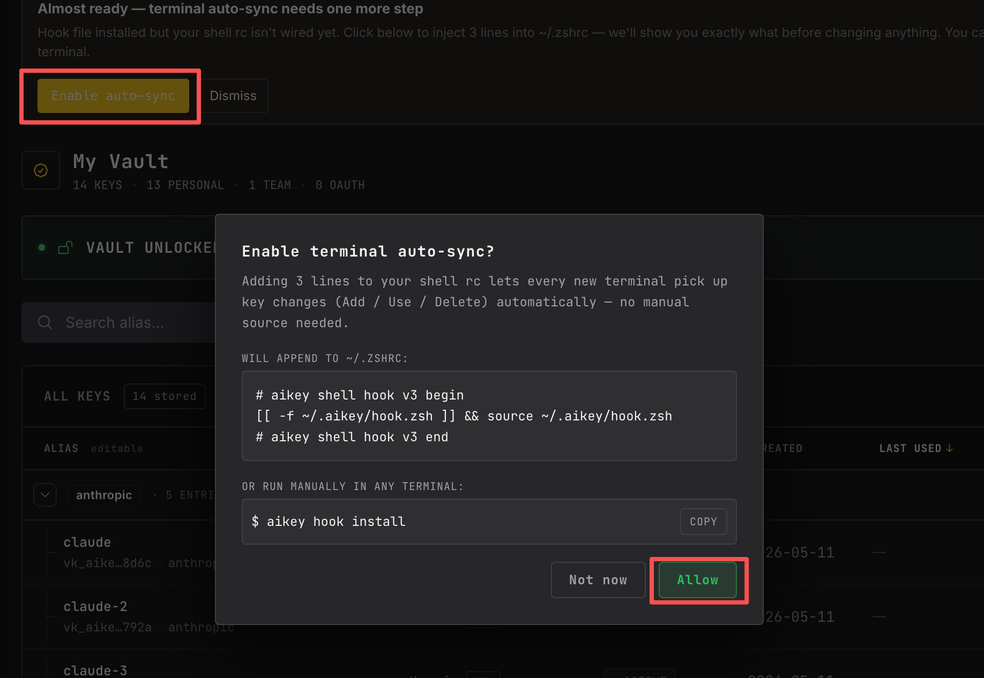The height and width of the screenshot is (678, 984).
Task: Click the "14 KEYS" count text
Action: (x=98, y=185)
